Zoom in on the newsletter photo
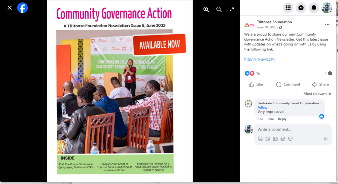 tap(206, 9)
